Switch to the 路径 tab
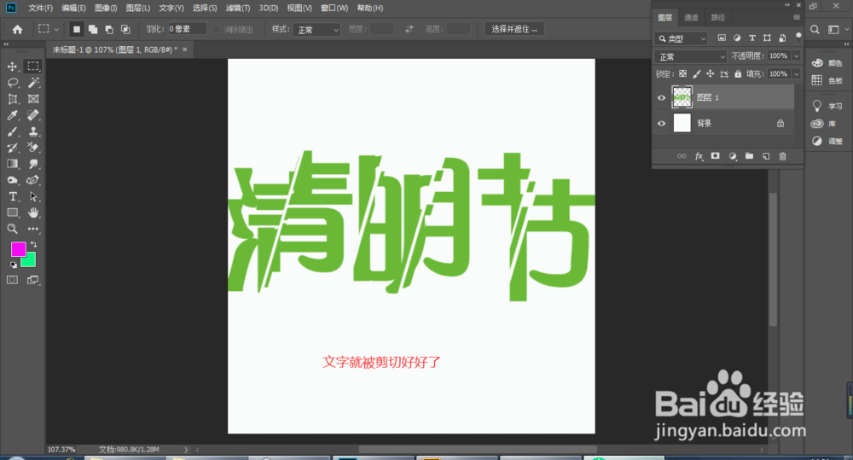Image resolution: width=853 pixels, height=460 pixels. click(x=718, y=17)
